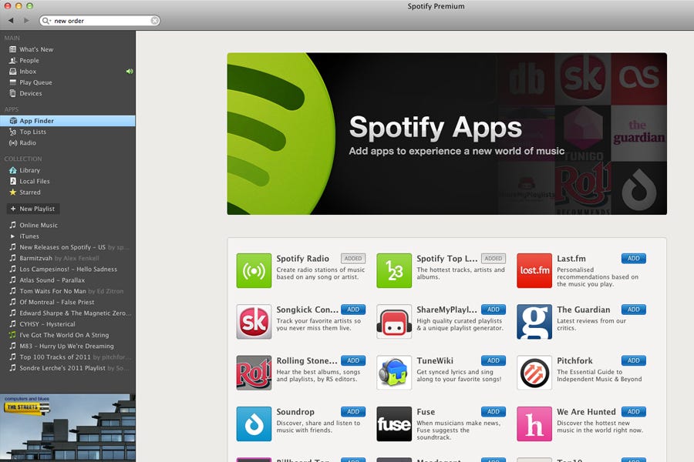Add Songkick Concerts app
694x462 pixels.
tap(353, 310)
